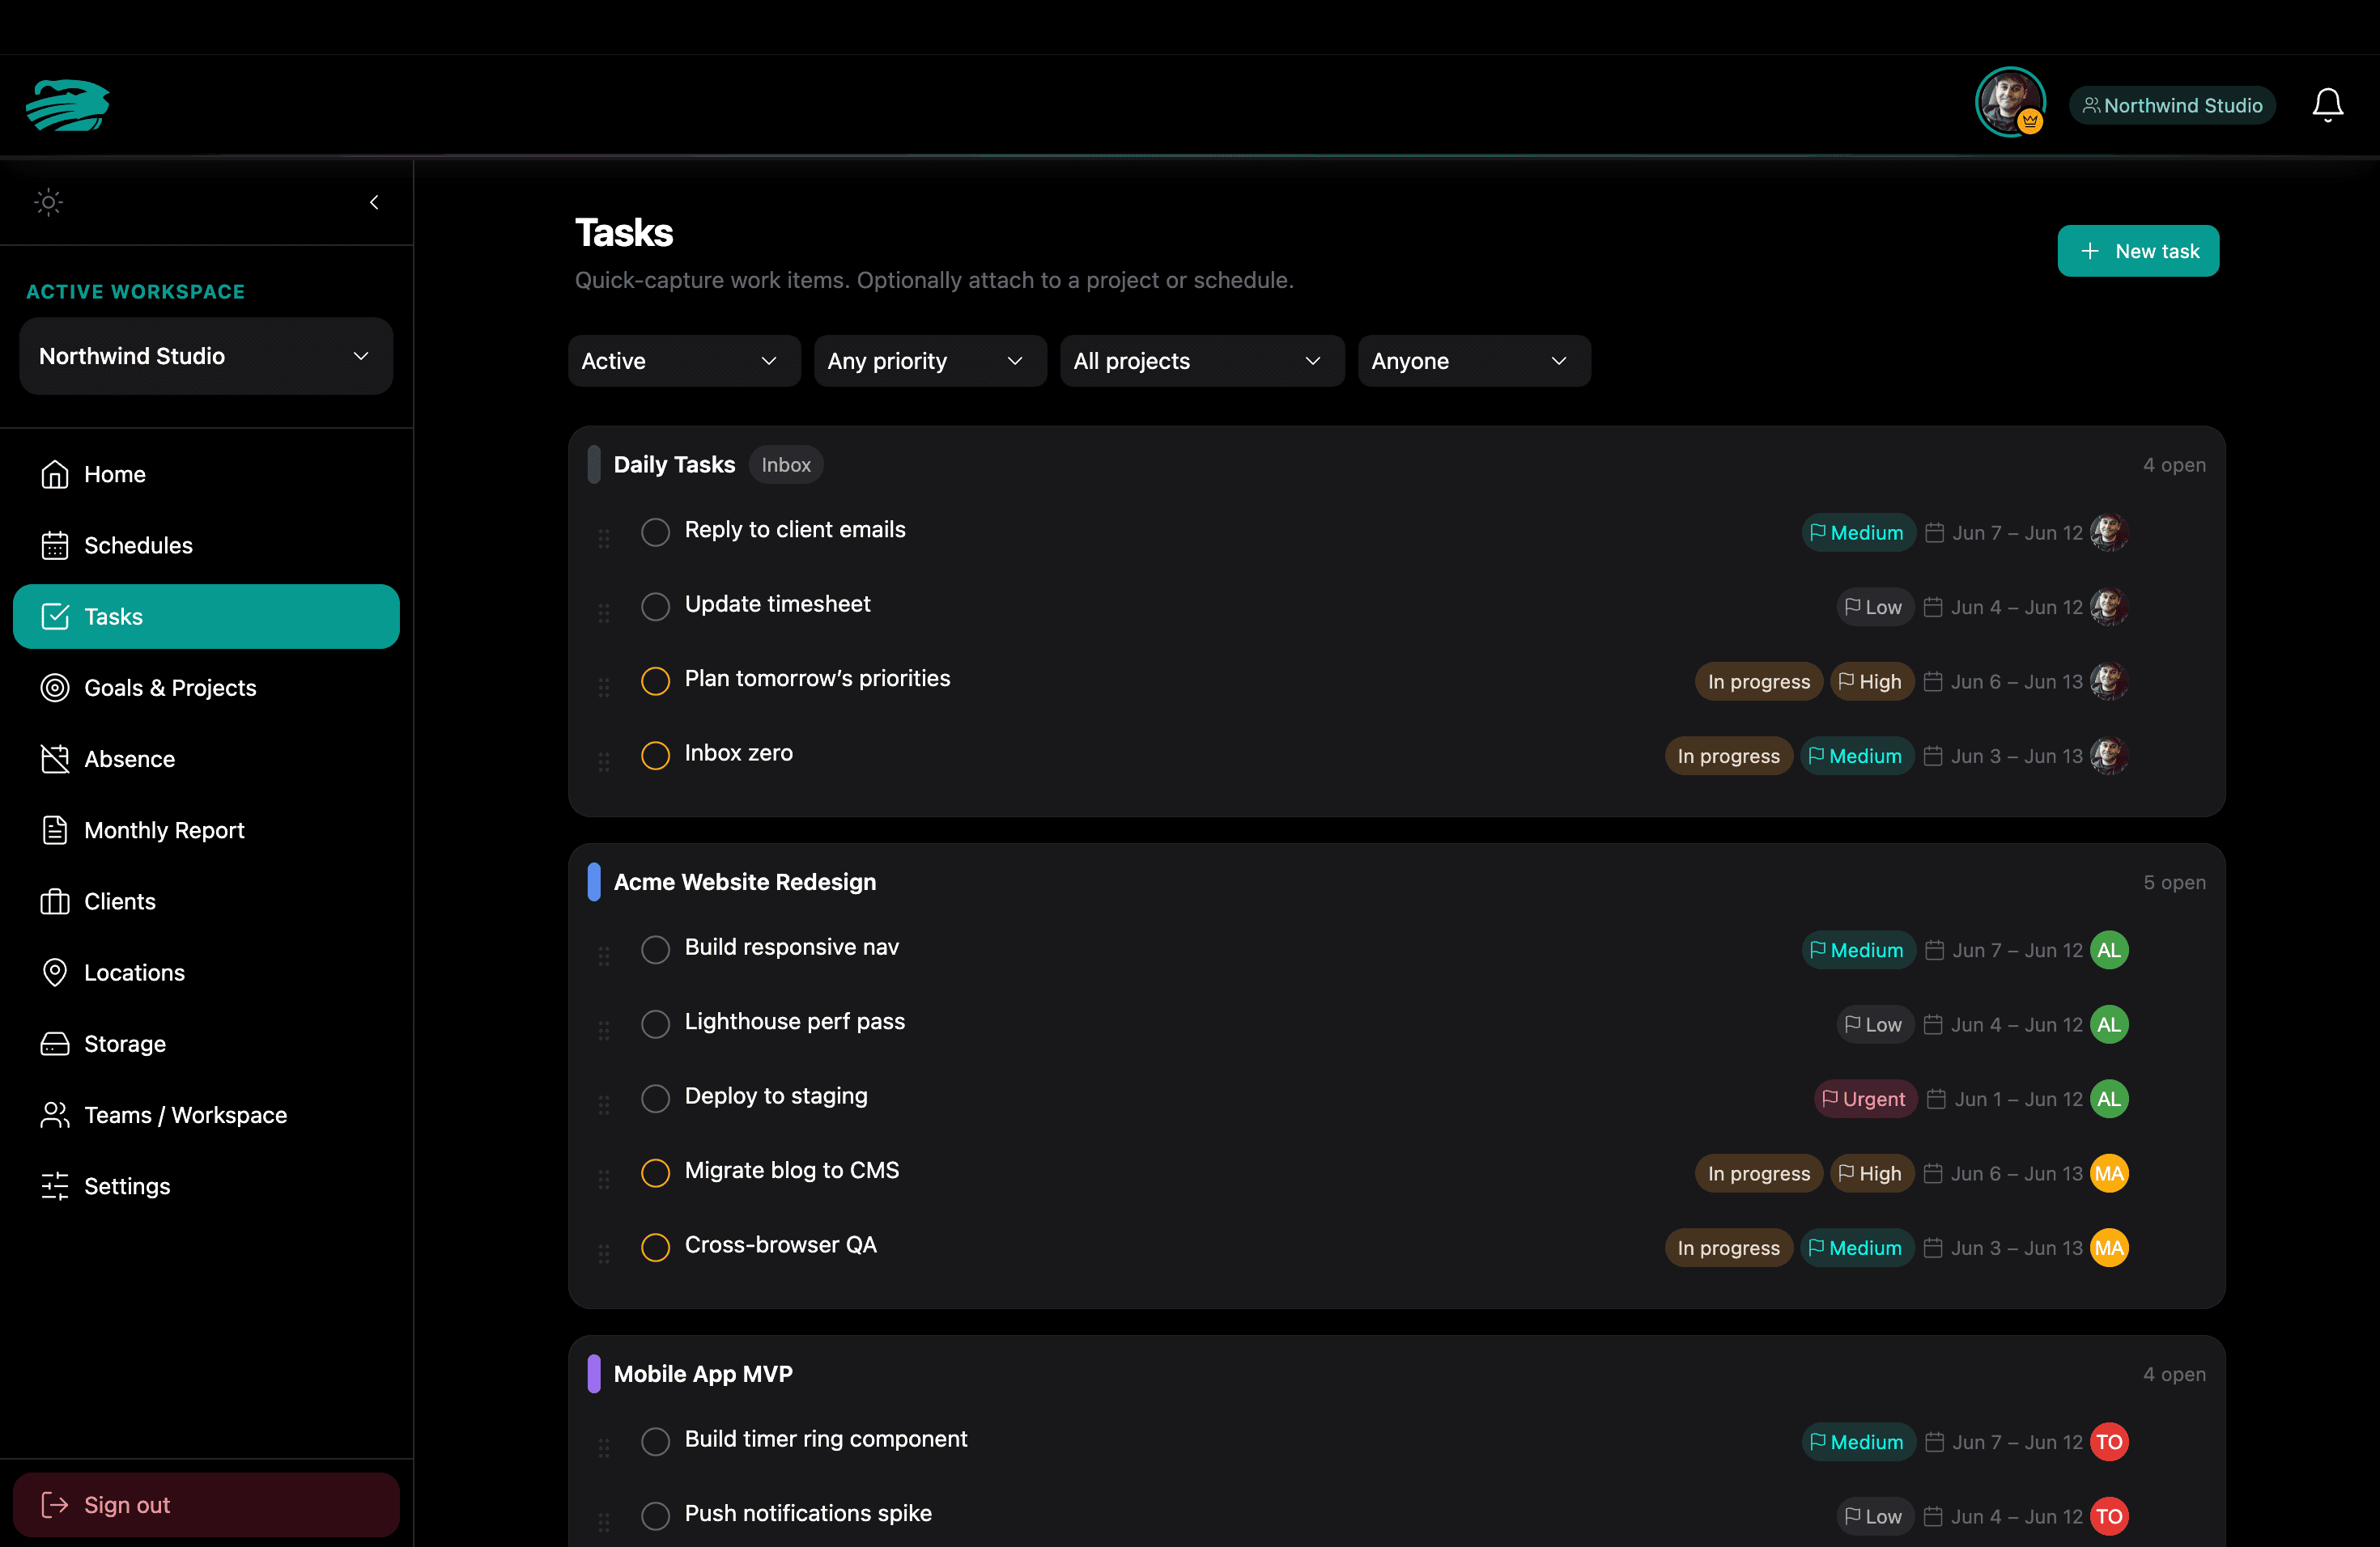The height and width of the screenshot is (1547, 2380).
Task: Click the Storage drive icon
Action: click(x=55, y=1045)
